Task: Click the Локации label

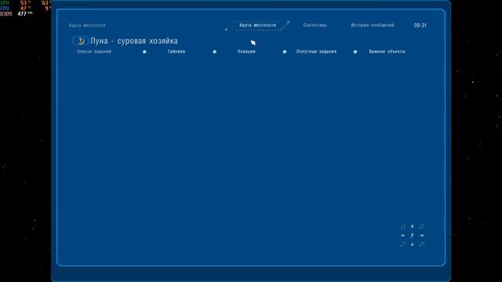Action: point(246,52)
